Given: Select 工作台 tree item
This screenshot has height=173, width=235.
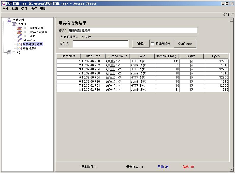Looking at the screenshot, I should 17,52.
